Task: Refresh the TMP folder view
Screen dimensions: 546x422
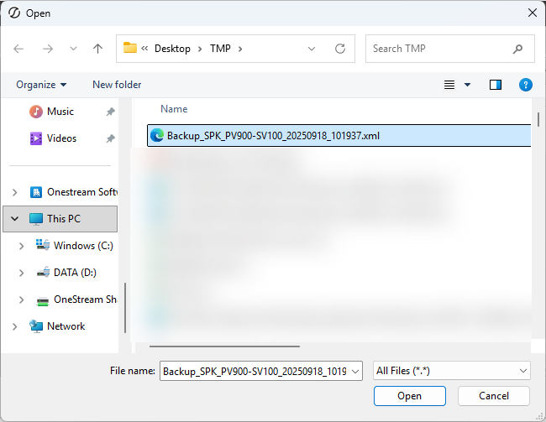Action: click(x=340, y=49)
